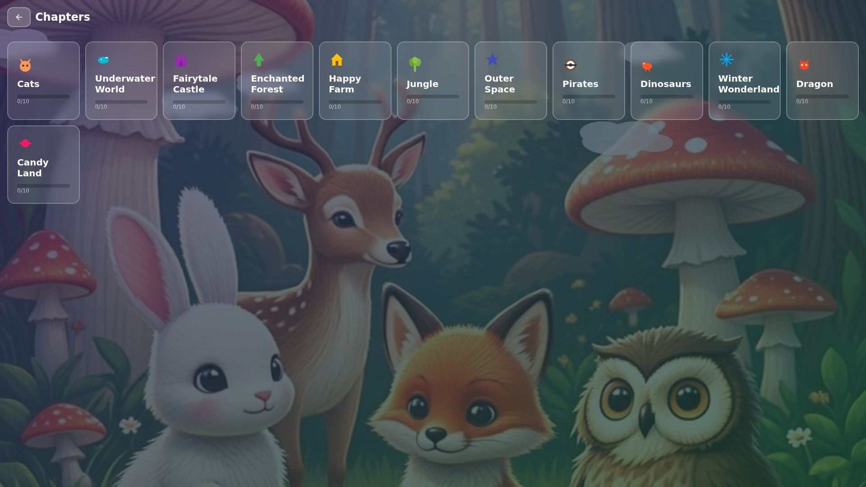This screenshot has height=487, width=866.
Task: Click the Winter Wonderland progress bar
Action: [x=745, y=102]
